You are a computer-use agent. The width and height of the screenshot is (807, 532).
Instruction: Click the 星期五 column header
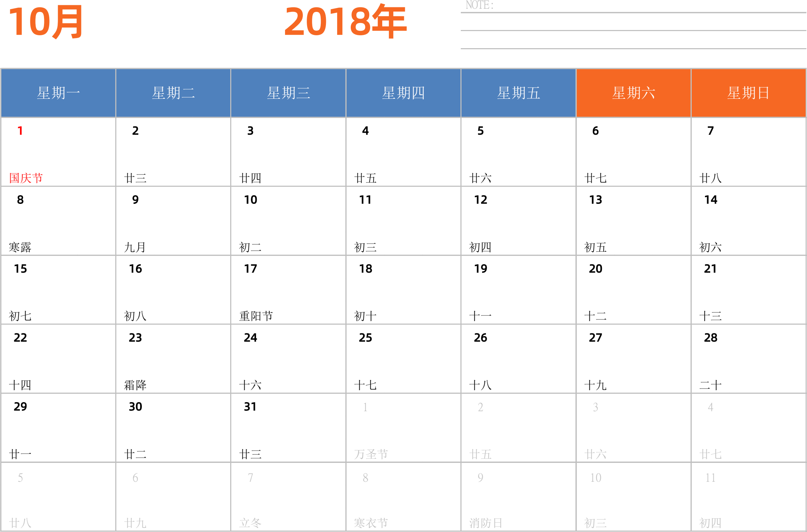518,93
